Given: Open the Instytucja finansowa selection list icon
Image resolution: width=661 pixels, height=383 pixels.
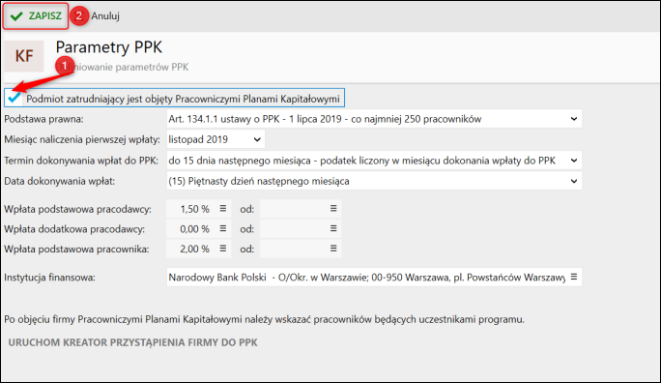Looking at the screenshot, I should tap(574, 278).
